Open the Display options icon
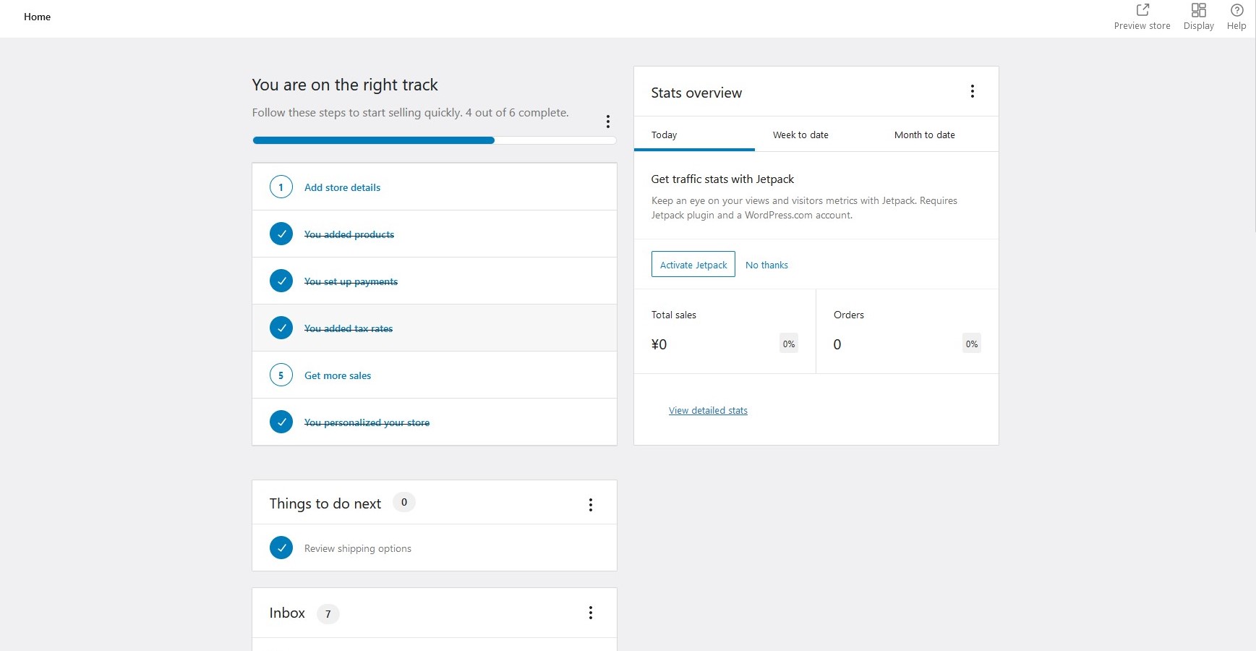Image resolution: width=1256 pixels, height=651 pixels. click(x=1198, y=10)
